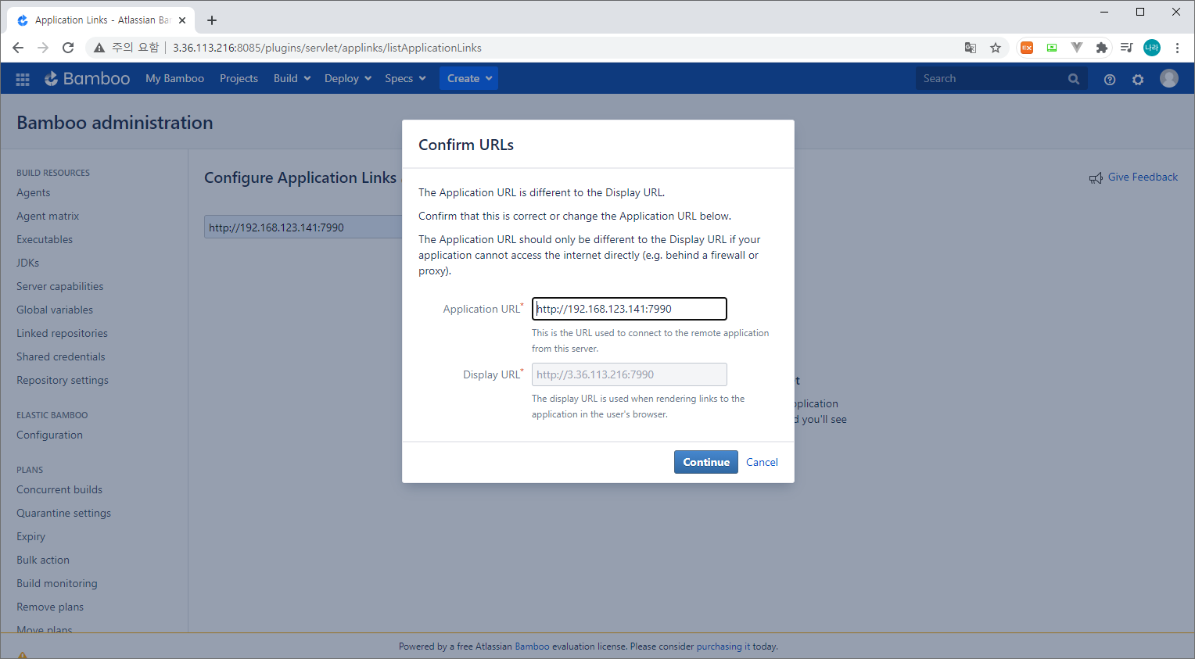Open the Chrome extensions puzzle icon
This screenshot has width=1195, height=659.
1102,48
